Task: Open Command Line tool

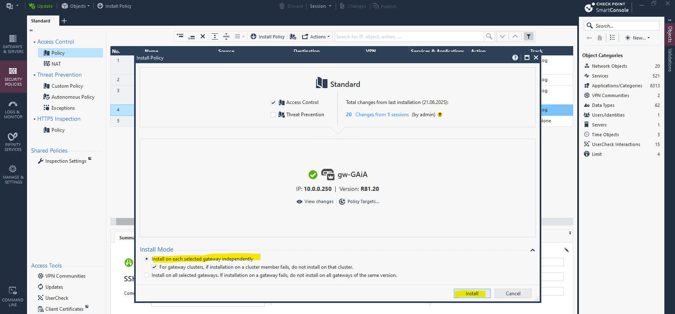Action: [x=13, y=296]
